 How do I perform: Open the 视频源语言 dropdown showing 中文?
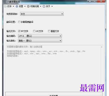(x=42, y=14)
